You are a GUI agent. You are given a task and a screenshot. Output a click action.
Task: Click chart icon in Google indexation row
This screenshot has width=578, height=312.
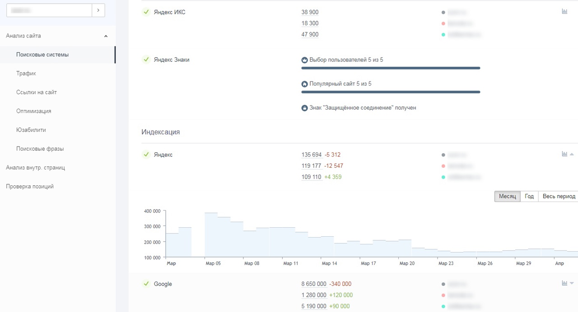point(564,284)
